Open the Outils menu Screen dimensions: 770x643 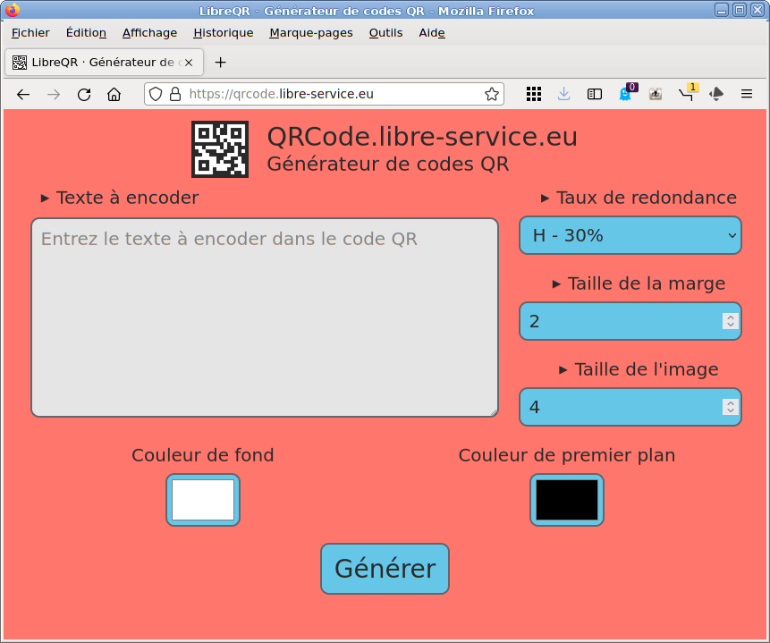point(386,33)
